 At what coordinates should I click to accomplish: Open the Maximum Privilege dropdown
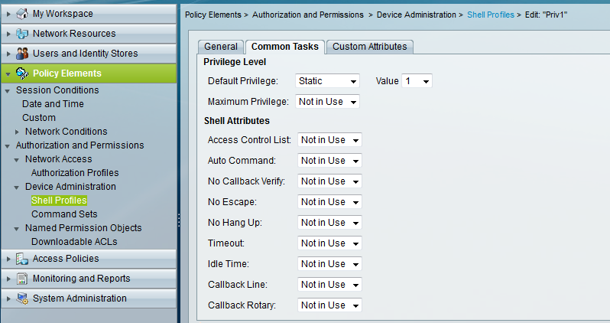[x=327, y=102]
